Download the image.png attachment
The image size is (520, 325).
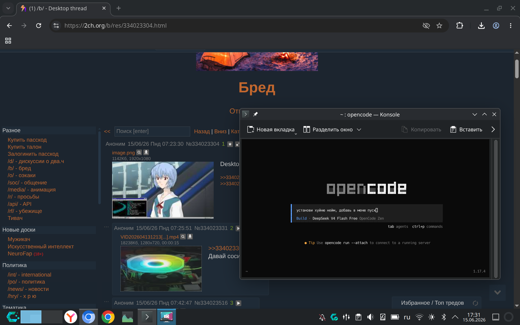[146, 152]
